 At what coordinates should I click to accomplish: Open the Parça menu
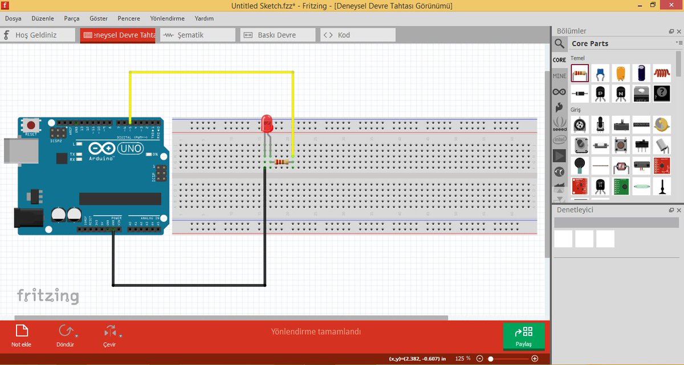[x=72, y=18]
